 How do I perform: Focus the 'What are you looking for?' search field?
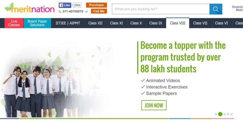160,9
